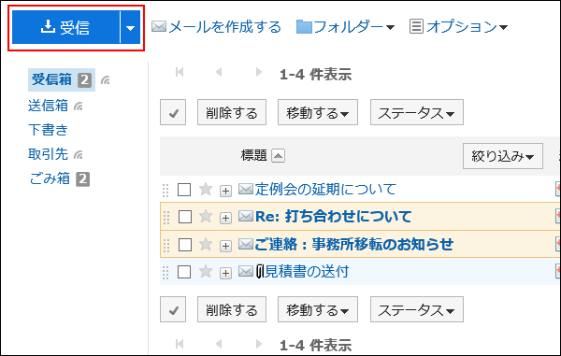This screenshot has height=356, width=561.
Task: Toggle the sort arrow next to 標題
Action: (278, 156)
